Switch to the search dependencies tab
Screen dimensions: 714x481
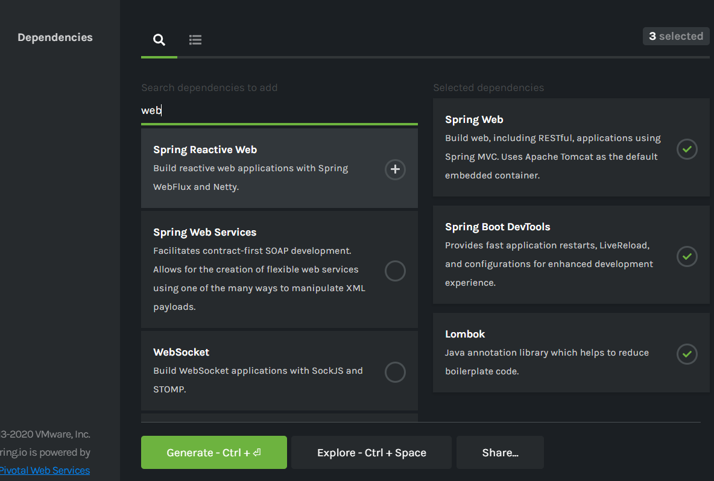[159, 40]
